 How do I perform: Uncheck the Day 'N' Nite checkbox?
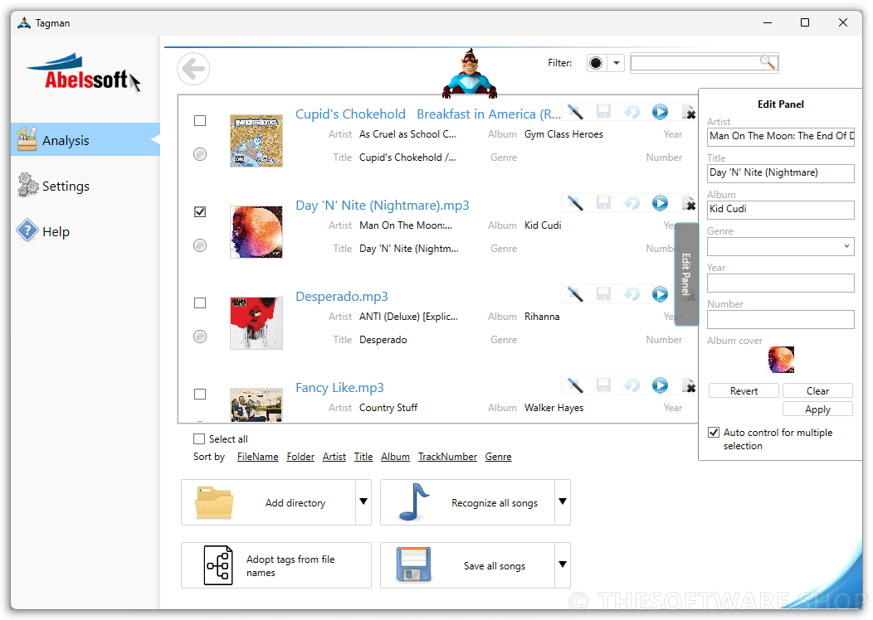click(x=200, y=212)
